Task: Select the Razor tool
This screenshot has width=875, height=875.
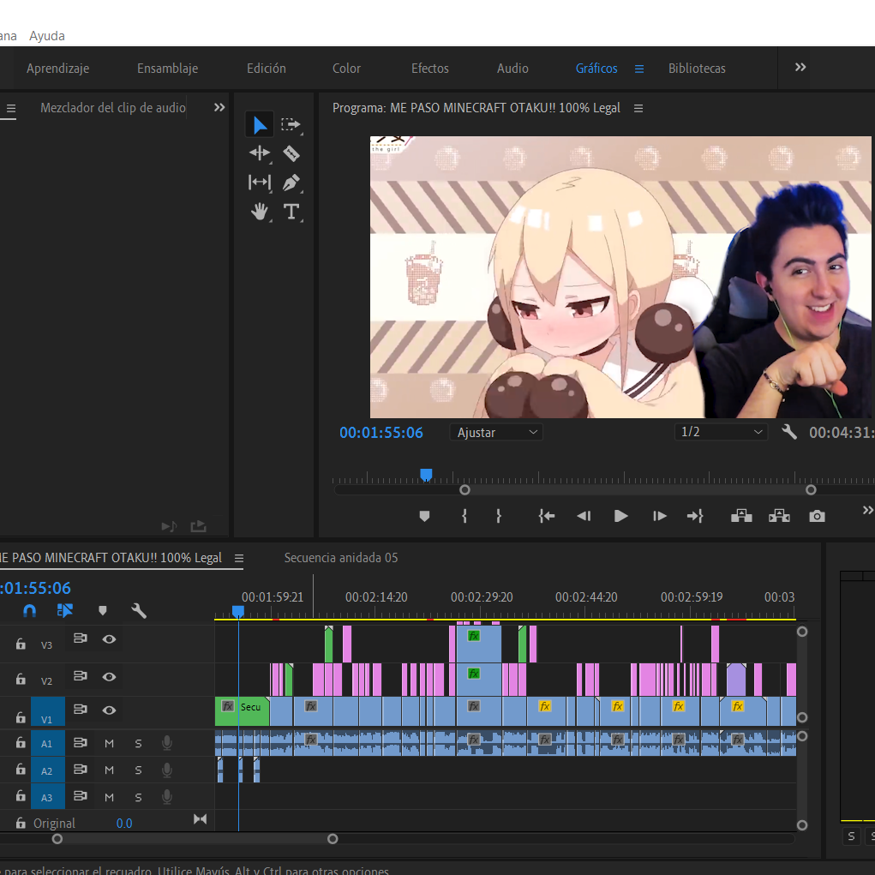Action: (x=291, y=153)
